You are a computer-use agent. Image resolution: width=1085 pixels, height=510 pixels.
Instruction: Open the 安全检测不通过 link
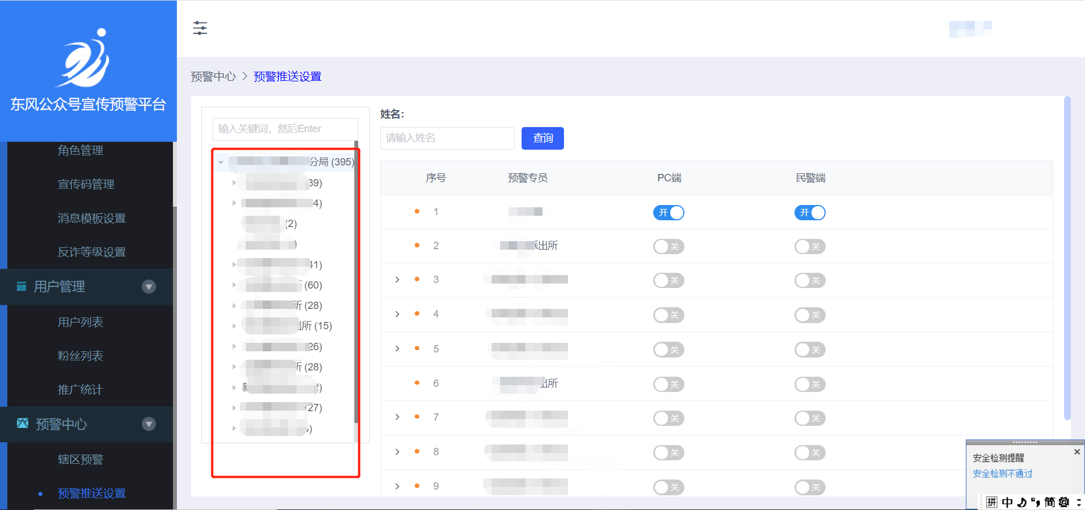coord(1002,473)
